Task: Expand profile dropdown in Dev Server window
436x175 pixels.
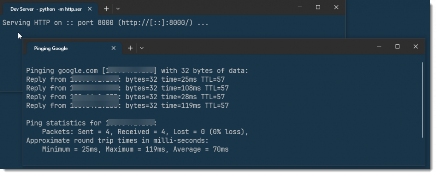Action: pyautogui.click(x=118, y=9)
